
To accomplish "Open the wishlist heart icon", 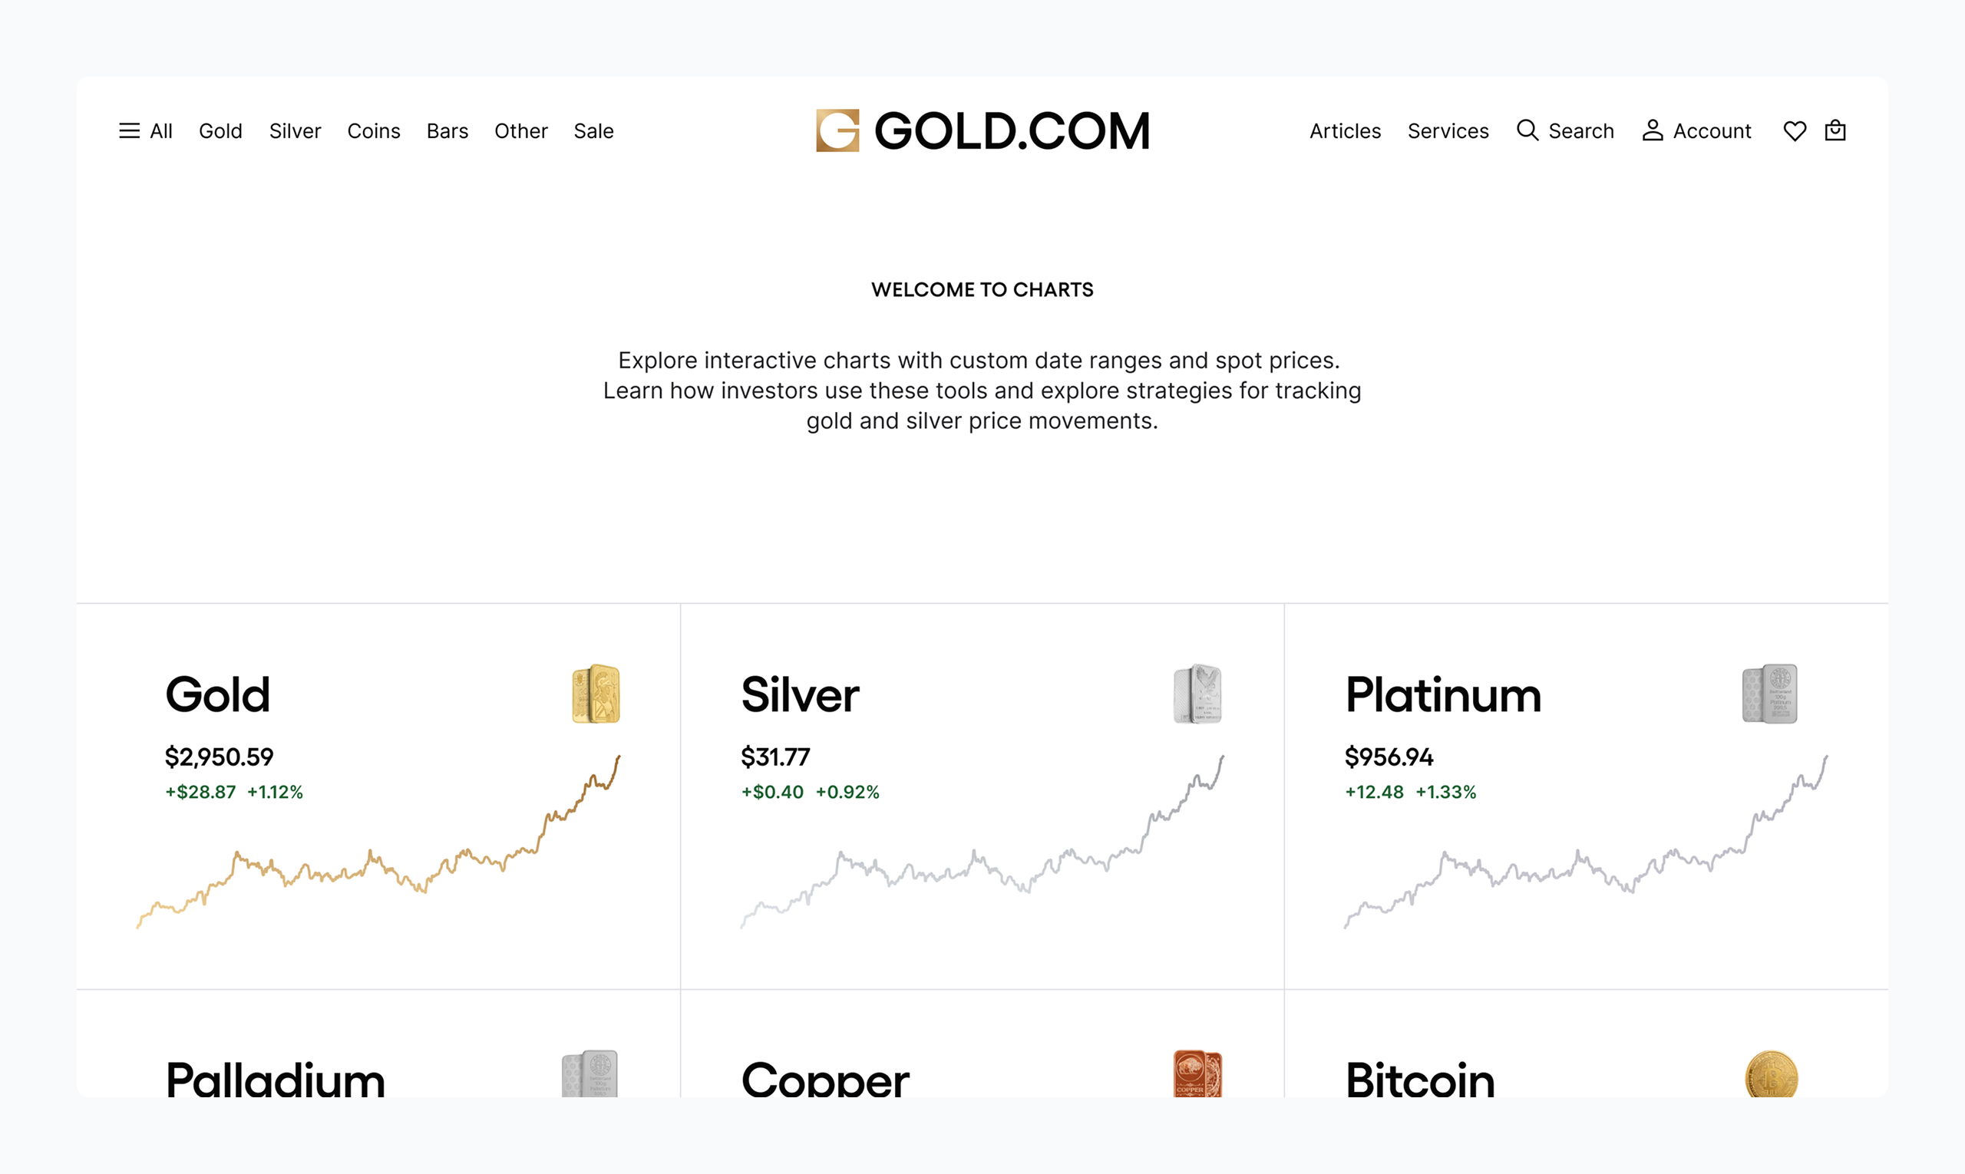I will pos(1794,130).
